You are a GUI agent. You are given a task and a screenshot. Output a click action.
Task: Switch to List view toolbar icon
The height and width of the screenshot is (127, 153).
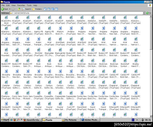click(49, 9)
